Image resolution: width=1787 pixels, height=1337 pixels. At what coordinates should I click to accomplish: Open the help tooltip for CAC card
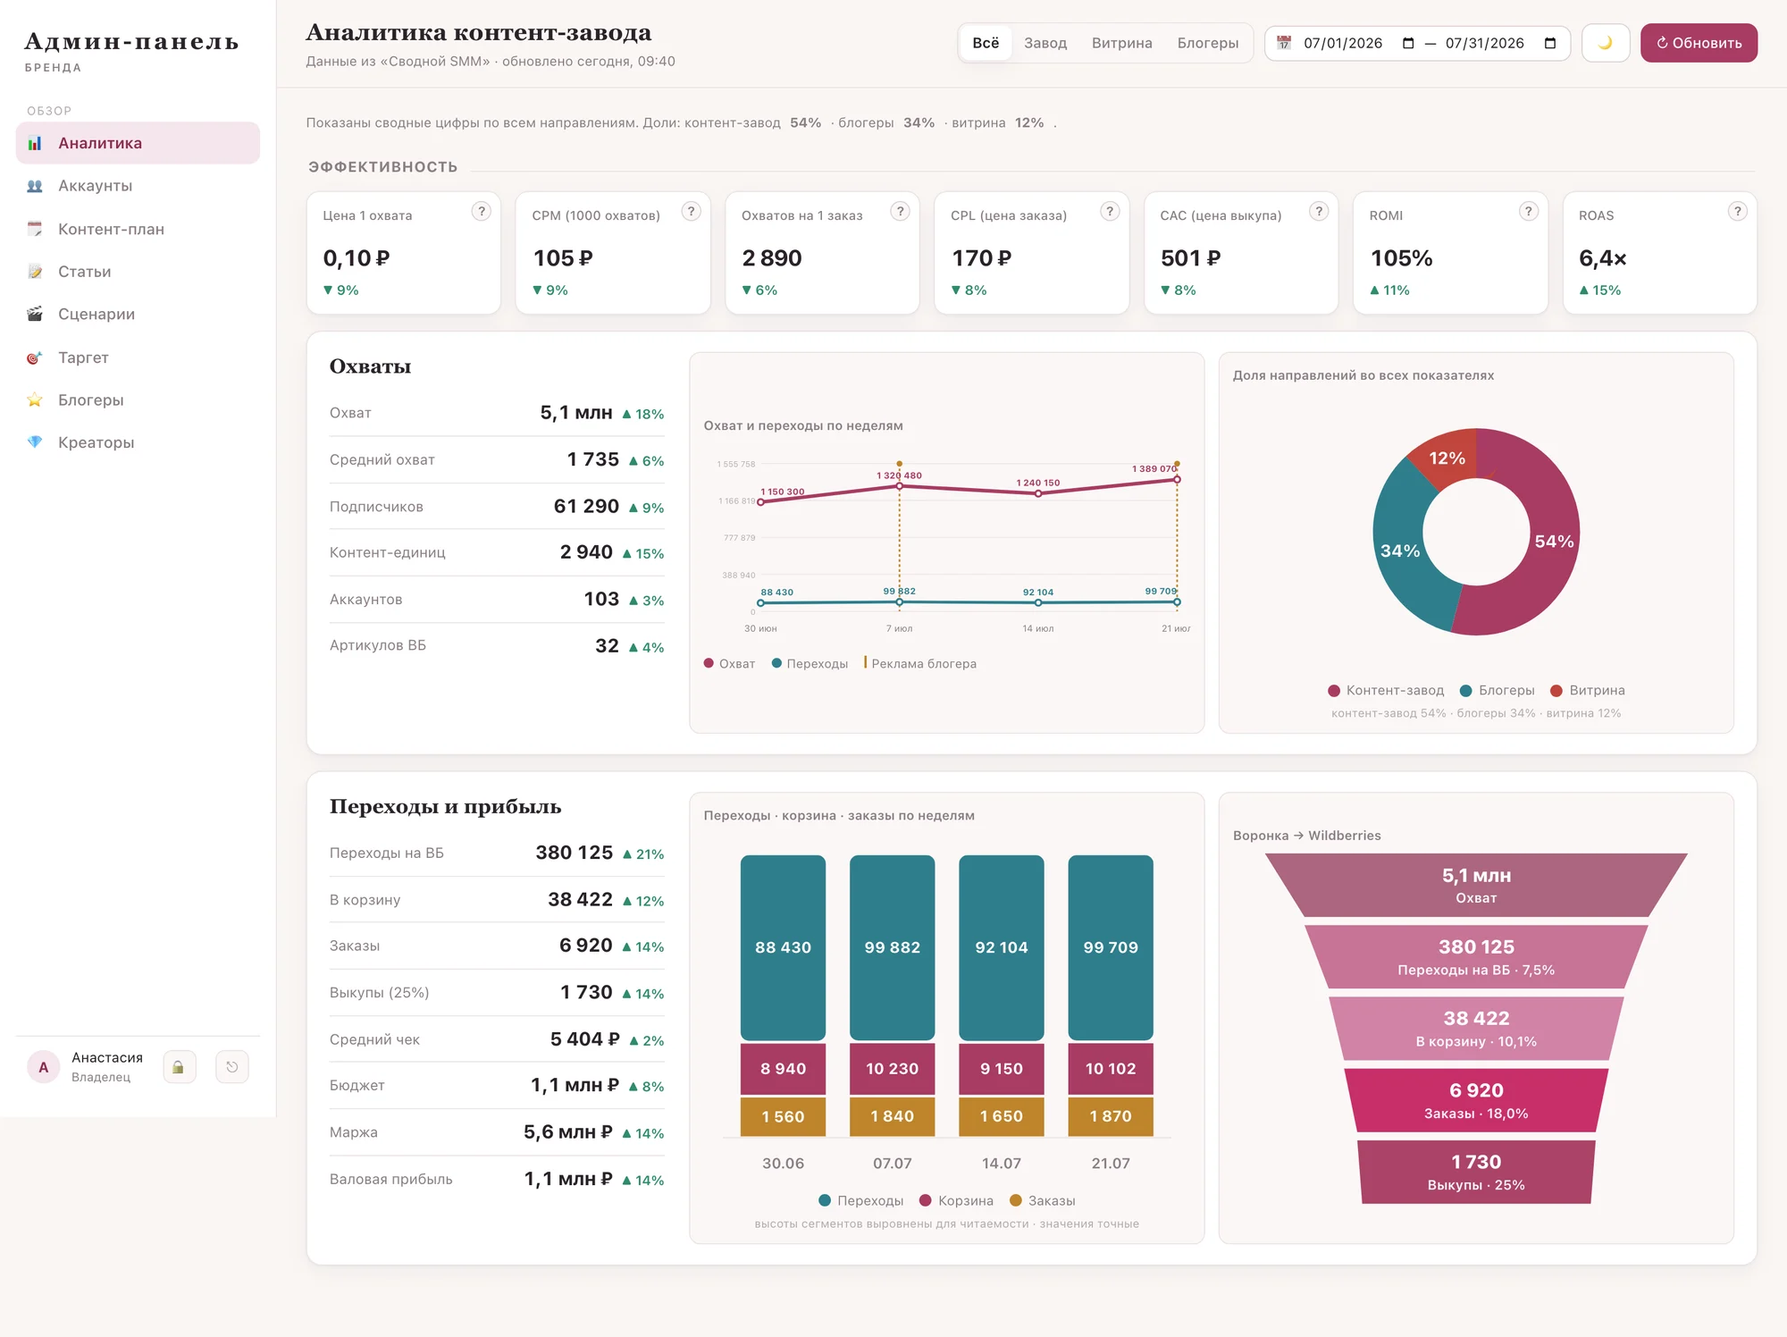point(1319,212)
